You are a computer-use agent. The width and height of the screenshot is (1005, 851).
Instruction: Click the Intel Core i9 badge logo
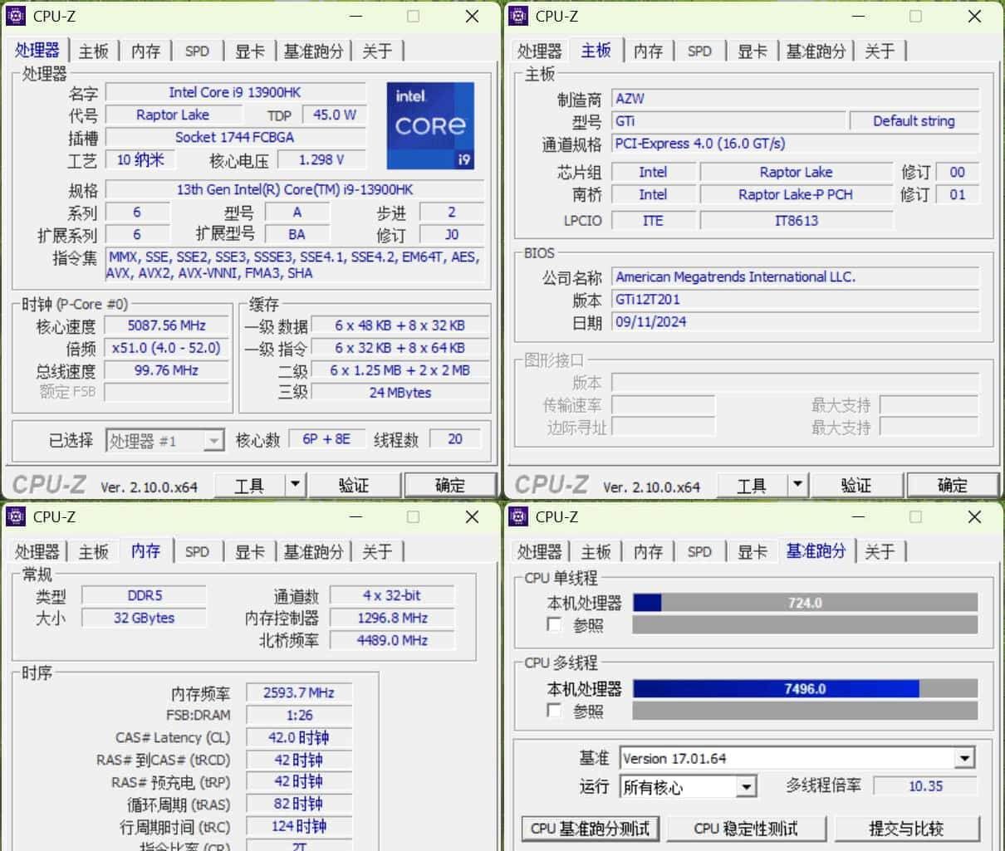tap(430, 125)
